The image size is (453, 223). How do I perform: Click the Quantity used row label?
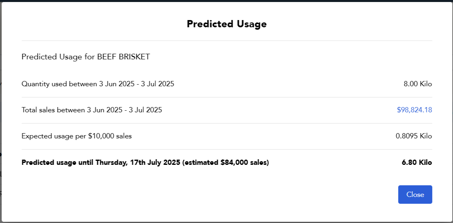click(x=98, y=84)
